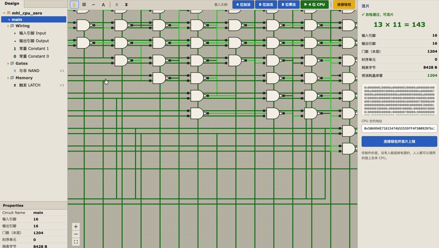Zoom in with the plus button
The width and height of the screenshot is (439, 248).
76,226
